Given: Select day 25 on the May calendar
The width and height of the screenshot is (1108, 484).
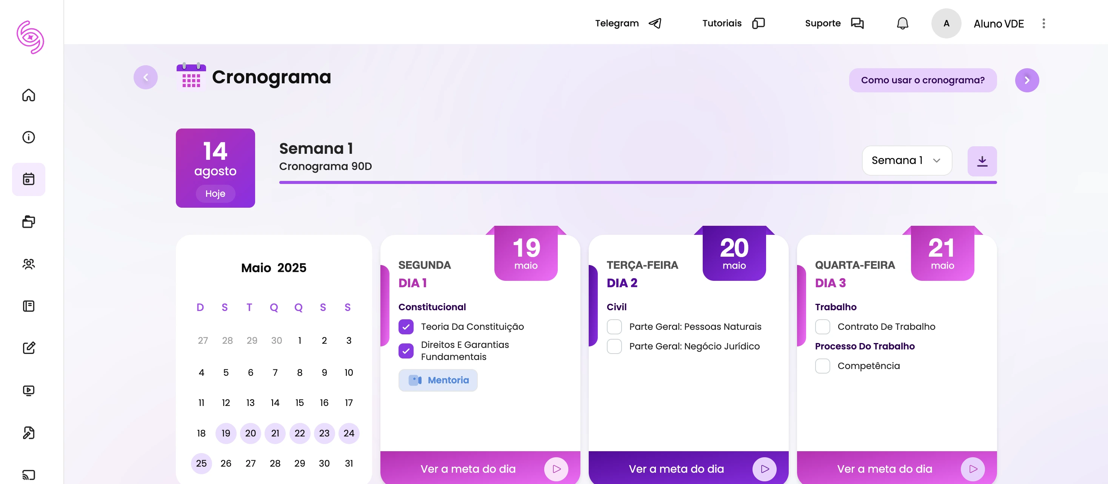Looking at the screenshot, I should [201, 463].
